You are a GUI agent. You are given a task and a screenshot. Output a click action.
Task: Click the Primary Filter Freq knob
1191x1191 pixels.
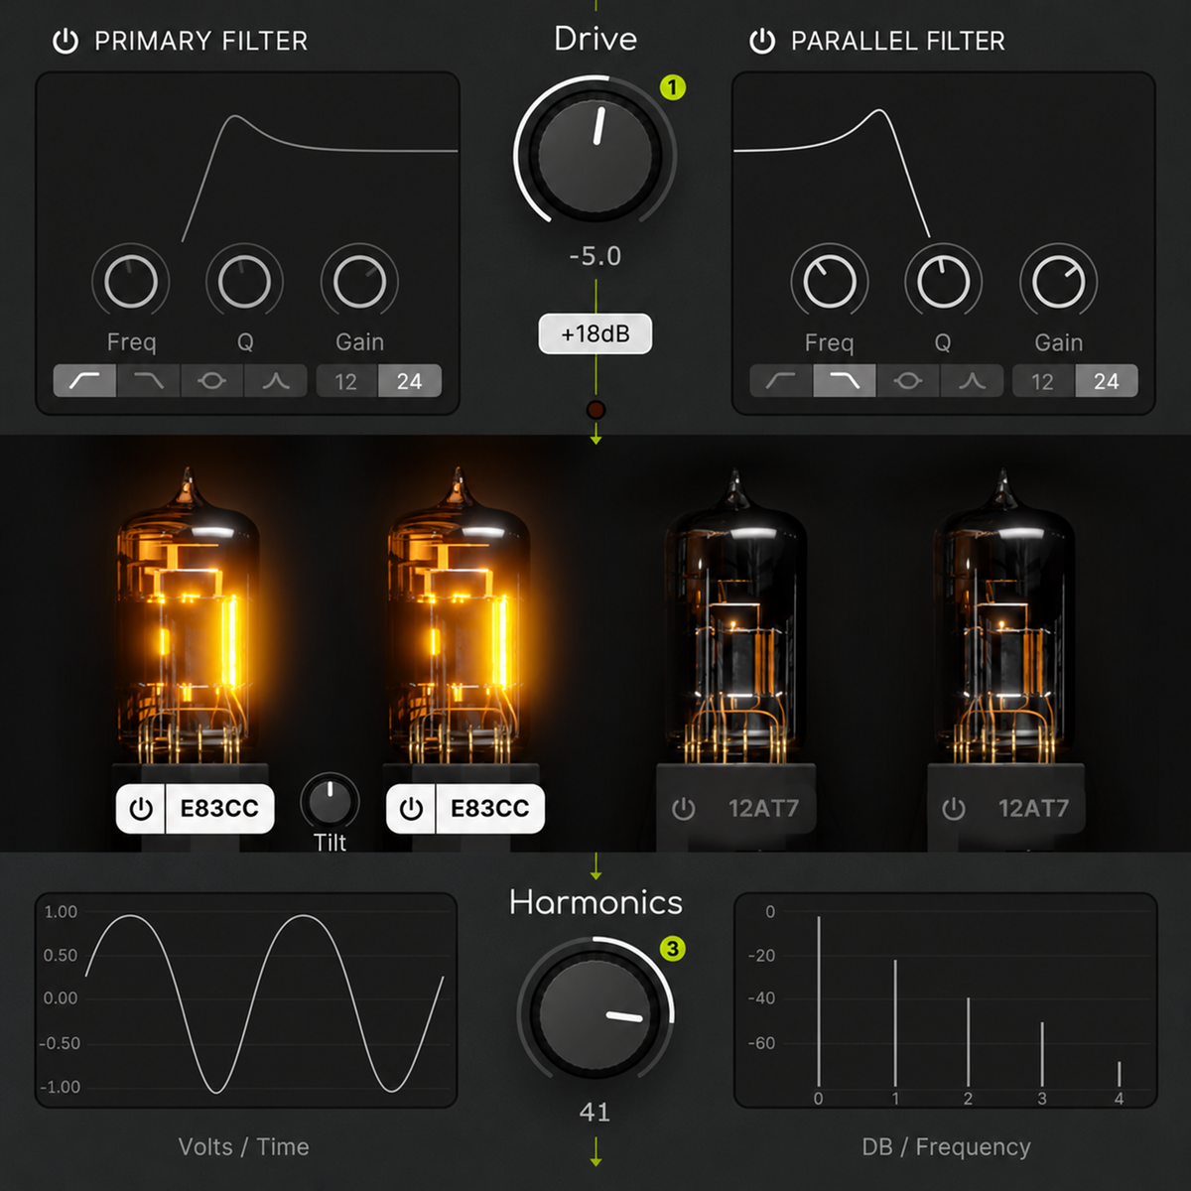click(131, 282)
